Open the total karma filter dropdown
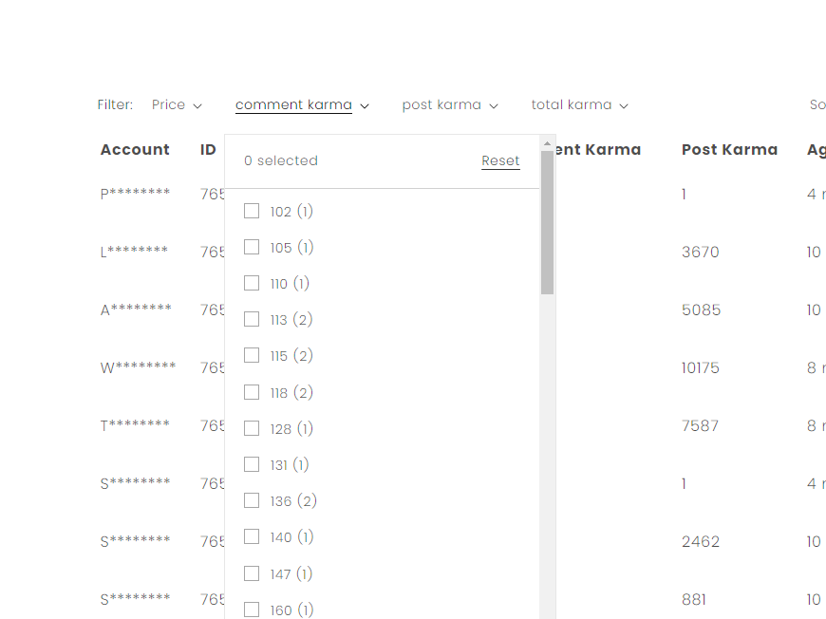Viewport: 826px width, 619px height. coord(579,105)
